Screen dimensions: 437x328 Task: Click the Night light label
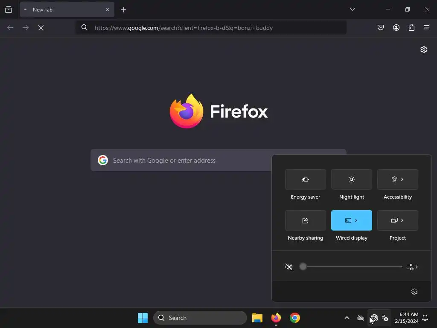point(352,197)
